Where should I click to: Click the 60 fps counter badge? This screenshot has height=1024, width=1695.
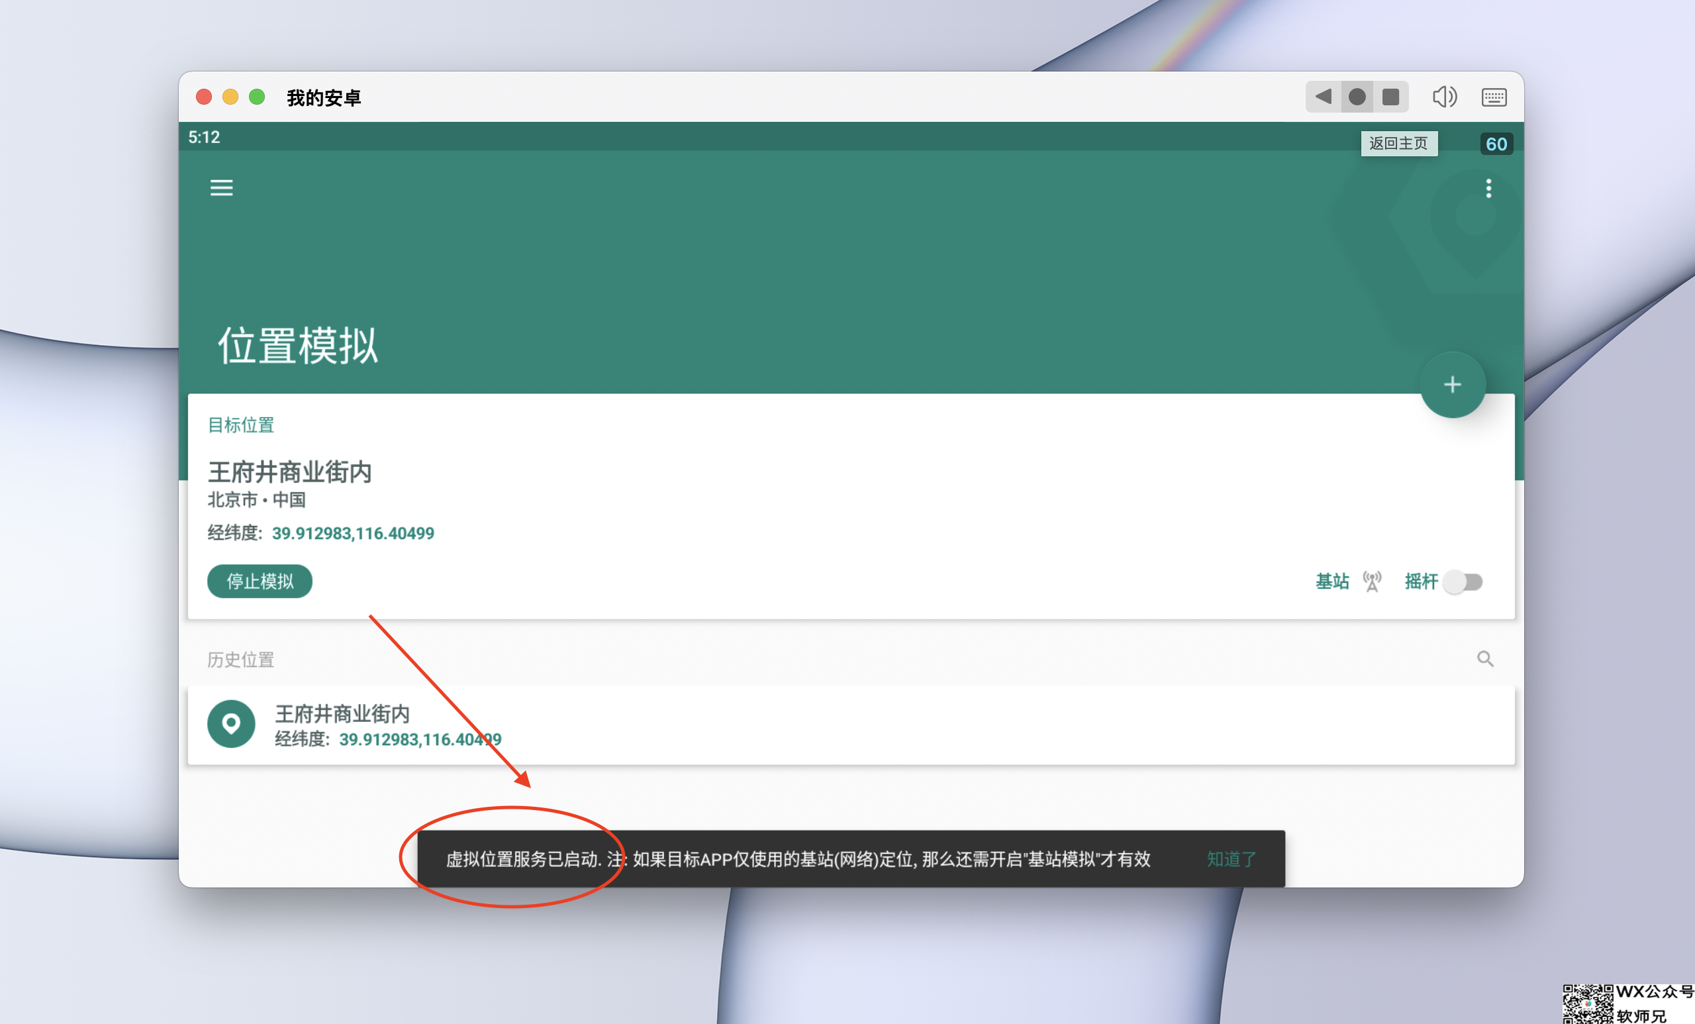pos(1496,144)
